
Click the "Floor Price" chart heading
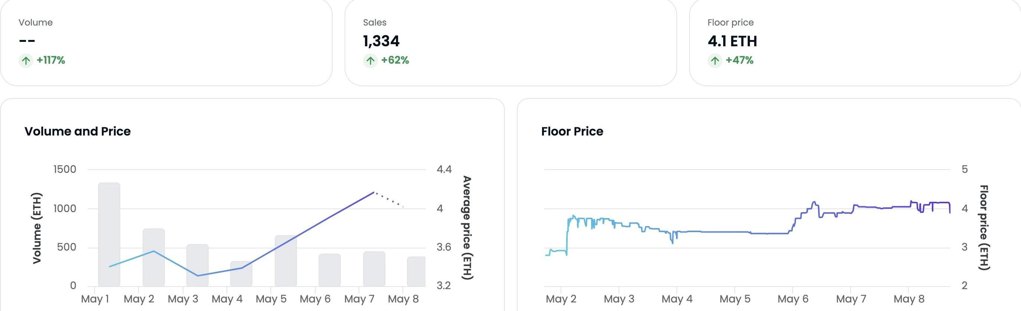572,131
